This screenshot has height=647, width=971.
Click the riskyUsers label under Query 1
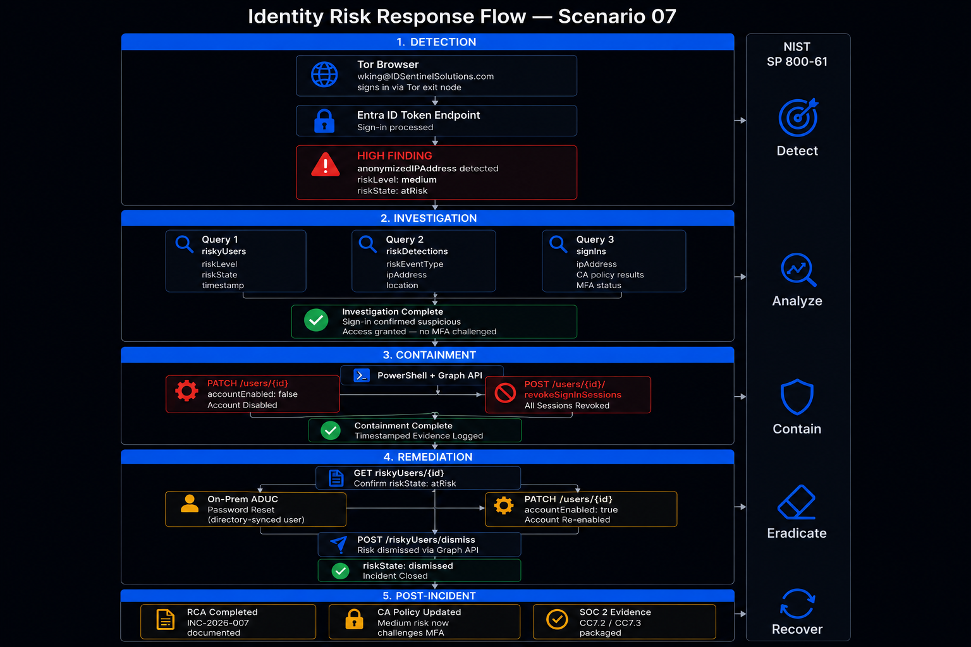[x=224, y=251]
